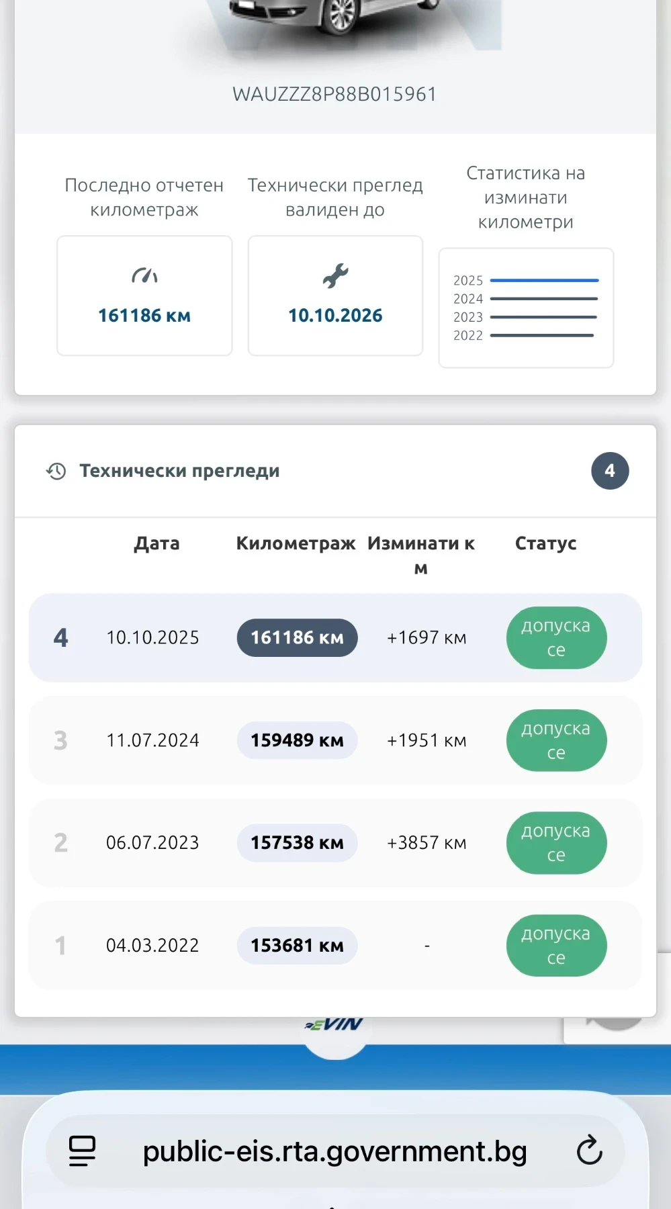This screenshot has height=1209, width=671.
Task: Tap the inspections count badge showing 4
Action: tap(610, 471)
